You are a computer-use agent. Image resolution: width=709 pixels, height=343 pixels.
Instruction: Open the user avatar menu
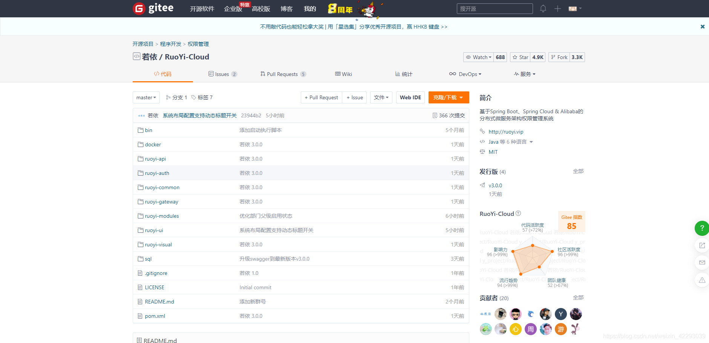point(575,9)
